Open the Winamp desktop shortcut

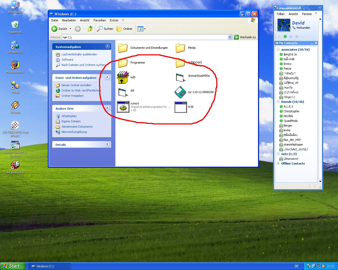15,105
